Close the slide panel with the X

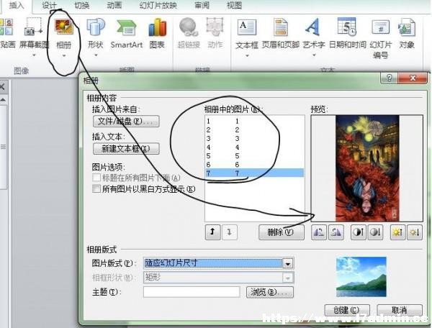click(x=2, y=88)
